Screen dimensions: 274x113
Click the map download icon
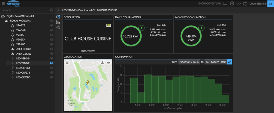click(102, 63)
